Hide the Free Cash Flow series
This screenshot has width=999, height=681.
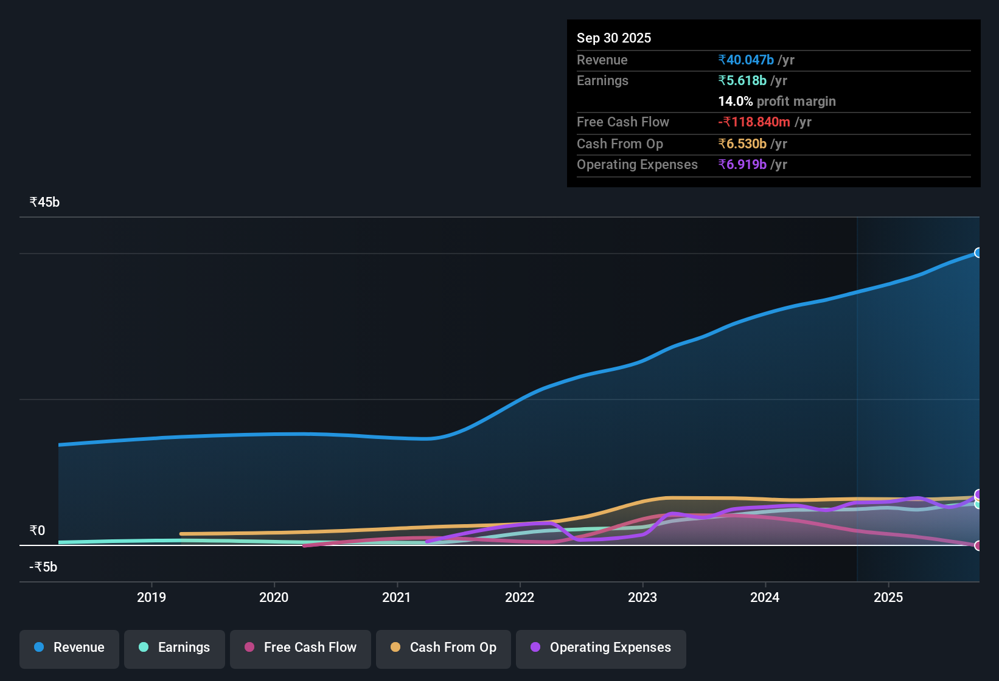300,648
